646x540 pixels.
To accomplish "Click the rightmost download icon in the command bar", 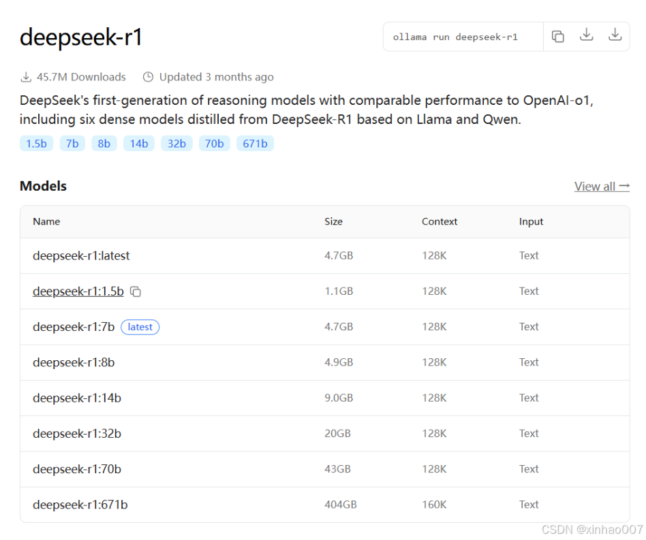I will (x=615, y=36).
